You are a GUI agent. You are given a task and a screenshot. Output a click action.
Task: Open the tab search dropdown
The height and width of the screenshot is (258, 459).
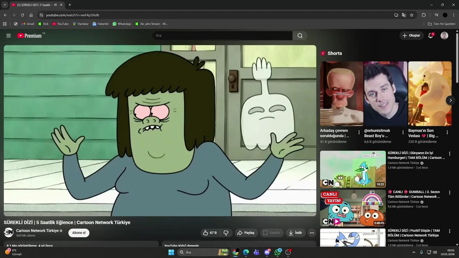[x=5, y=5]
